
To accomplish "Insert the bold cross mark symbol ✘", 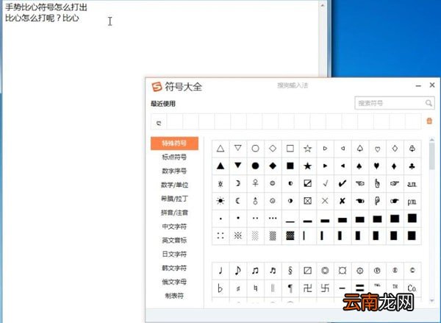I will 343,201.
